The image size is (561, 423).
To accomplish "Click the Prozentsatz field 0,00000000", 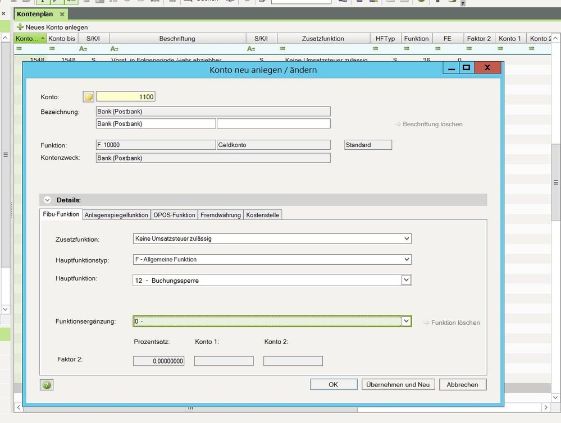I will point(158,361).
